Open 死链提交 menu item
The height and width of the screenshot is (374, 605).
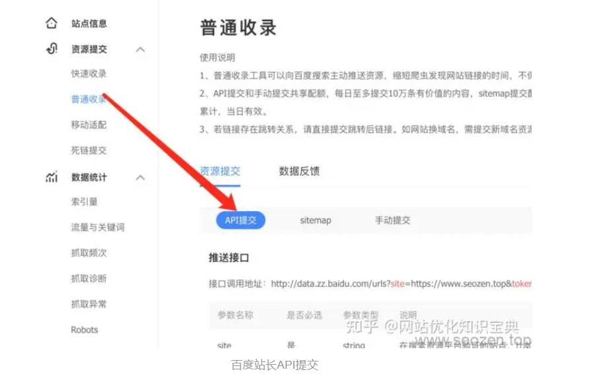pyautogui.click(x=89, y=150)
